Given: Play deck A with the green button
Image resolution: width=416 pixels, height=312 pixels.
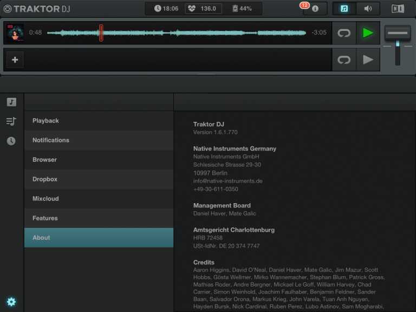Looking at the screenshot, I should 368,33.
